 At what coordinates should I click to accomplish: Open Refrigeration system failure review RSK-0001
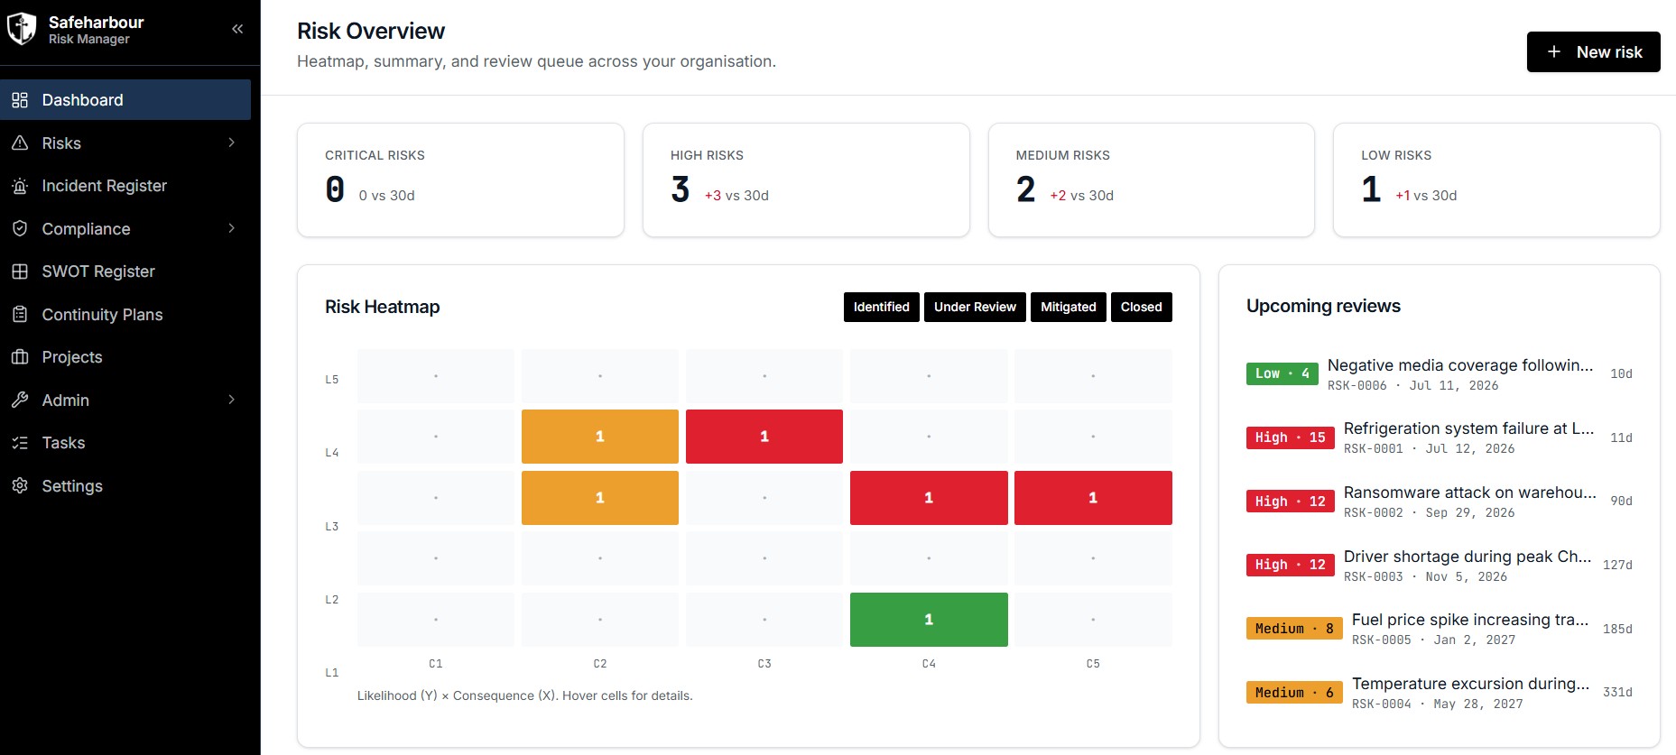(1440, 437)
